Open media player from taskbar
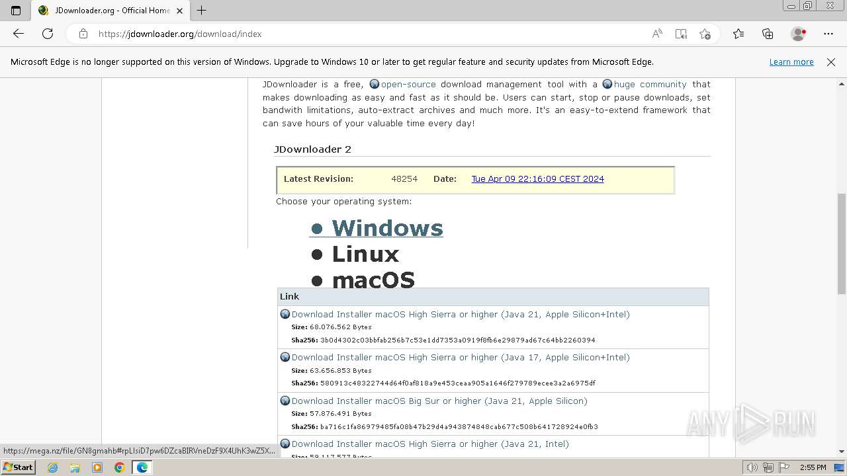847x476 pixels. 97,467
